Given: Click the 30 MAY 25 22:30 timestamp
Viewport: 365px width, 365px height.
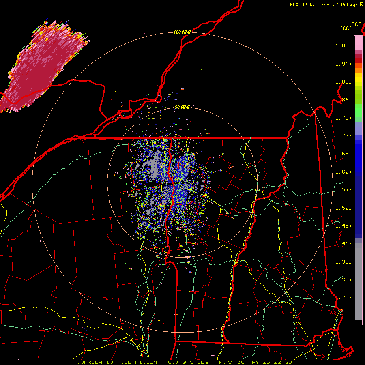Looking at the screenshot, I should tap(265, 362).
